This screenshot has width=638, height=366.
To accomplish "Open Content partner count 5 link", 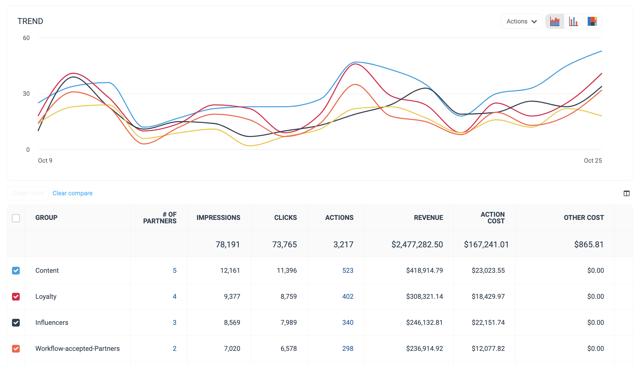I will (x=175, y=270).
